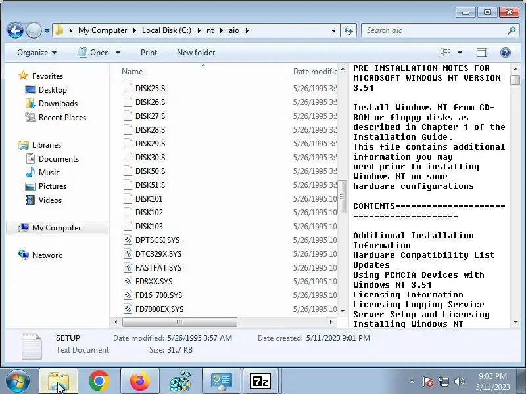This screenshot has width=526, height=394.
Task: Select file DISK51.S
Action: (150, 185)
